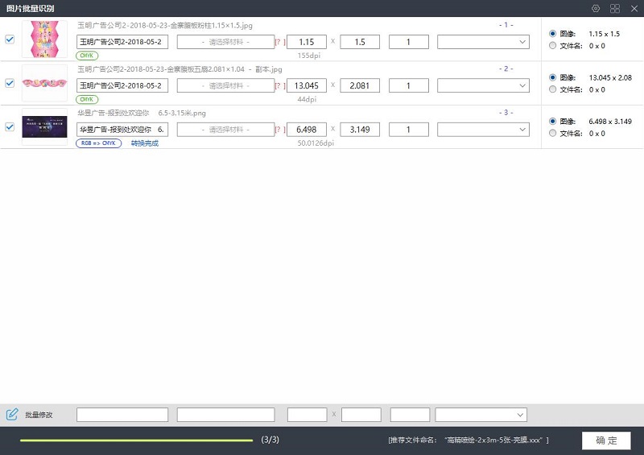The width and height of the screenshot is (644, 455).
Task: Select the dark purple banner thumbnail
Action: (x=44, y=126)
